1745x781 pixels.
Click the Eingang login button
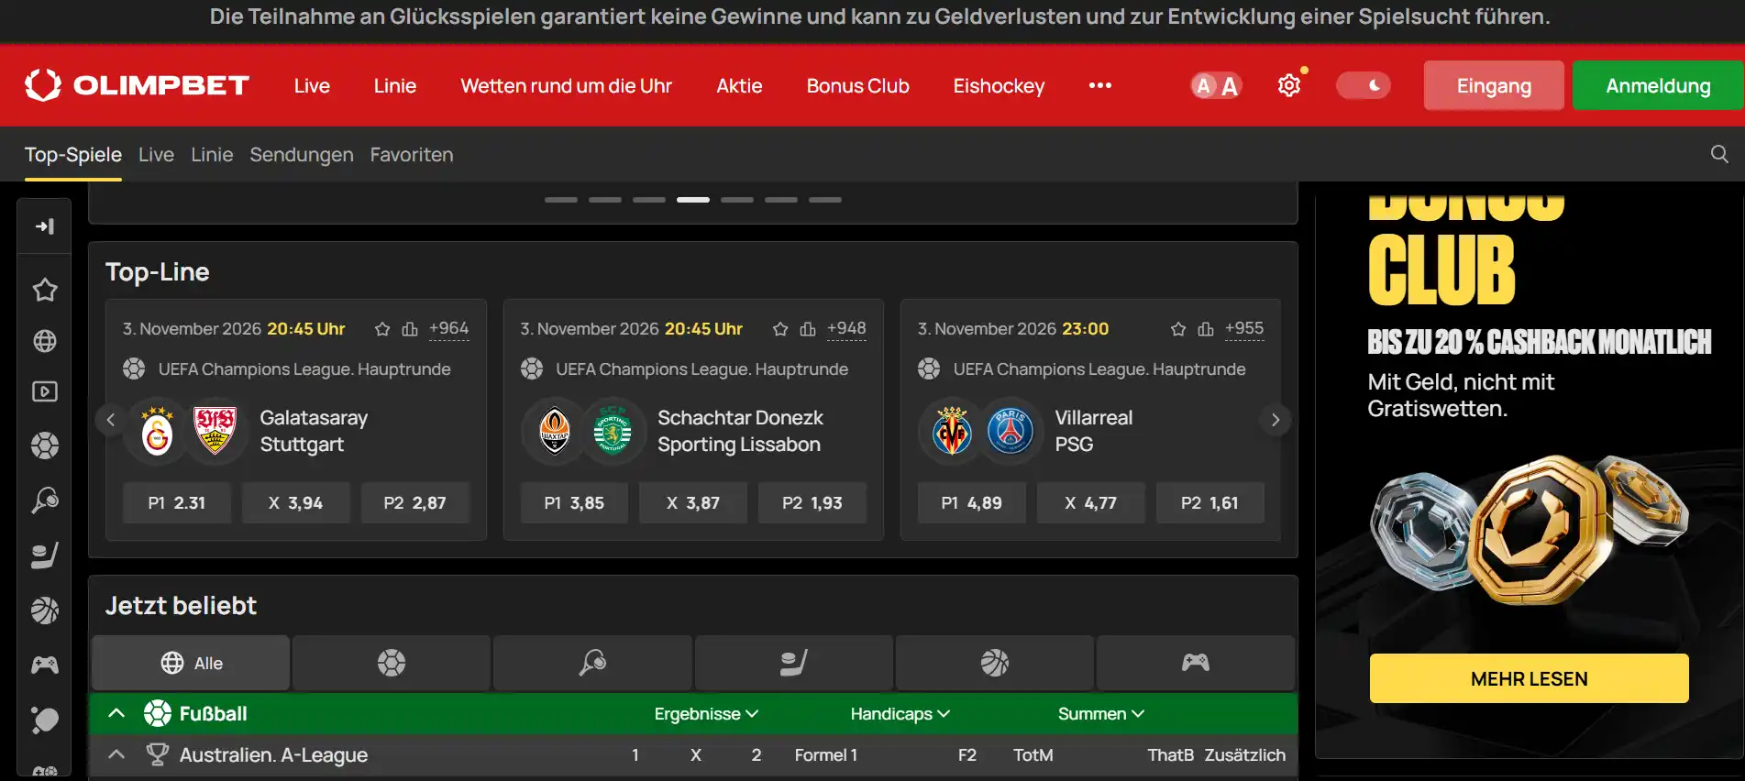pyautogui.click(x=1494, y=85)
